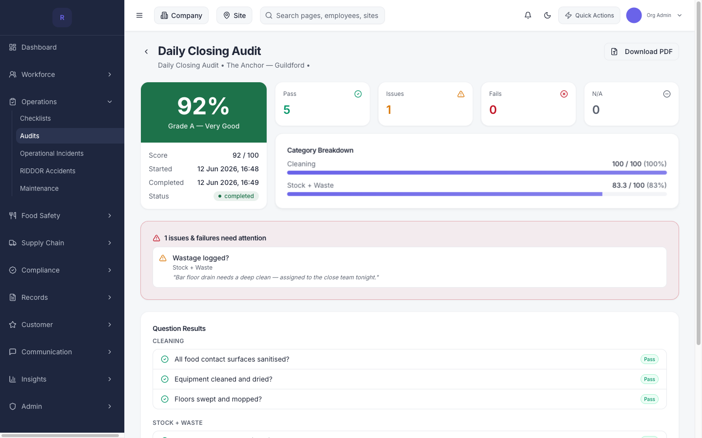Image resolution: width=702 pixels, height=438 pixels.
Task: Click the Company selector button
Action: pos(181,16)
